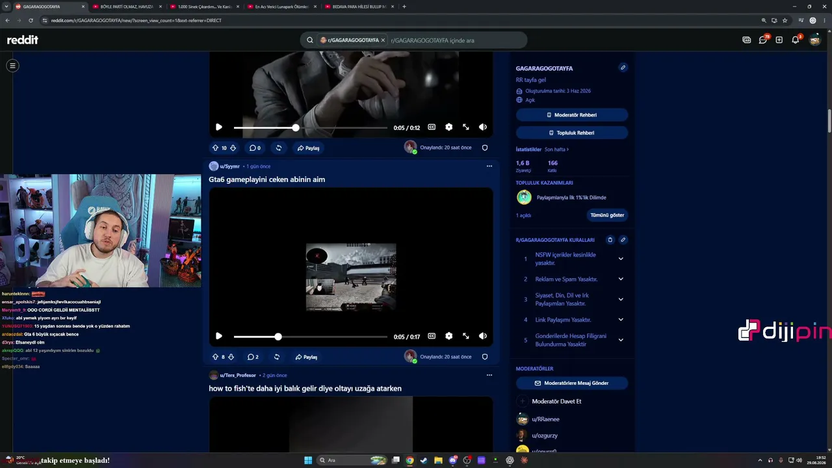The width and height of the screenshot is (832, 468).
Task: Click the create post plus icon
Action: click(x=779, y=40)
